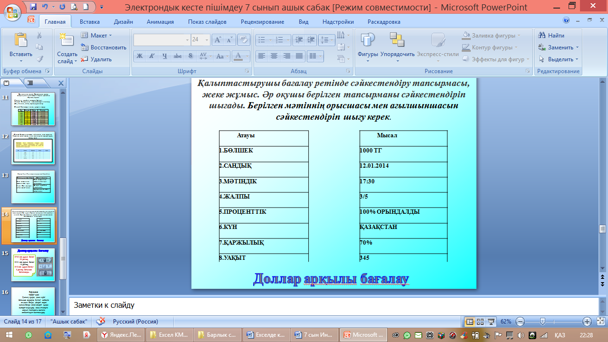Switch to the Анимация tab
Screen dimensions: 608x342
[x=160, y=22]
